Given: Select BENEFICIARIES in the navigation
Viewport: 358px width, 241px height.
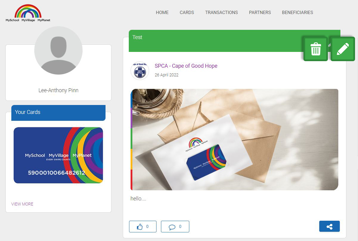Looking at the screenshot, I should [297, 13].
